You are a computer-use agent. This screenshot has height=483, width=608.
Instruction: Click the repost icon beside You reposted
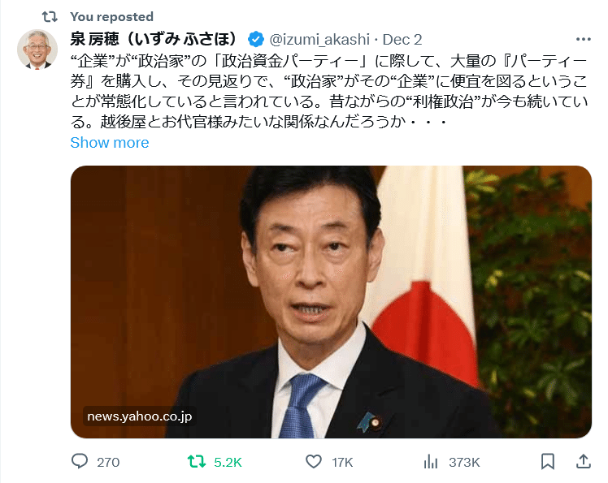[x=50, y=17]
